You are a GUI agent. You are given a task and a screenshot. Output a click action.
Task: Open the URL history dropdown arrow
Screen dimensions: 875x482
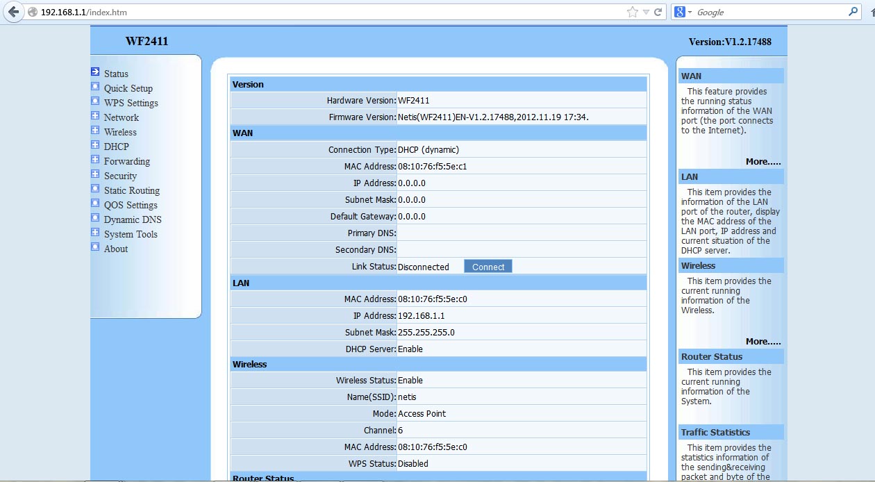(x=646, y=13)
